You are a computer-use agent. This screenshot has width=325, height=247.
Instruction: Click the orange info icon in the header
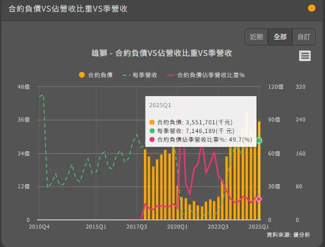312,8
